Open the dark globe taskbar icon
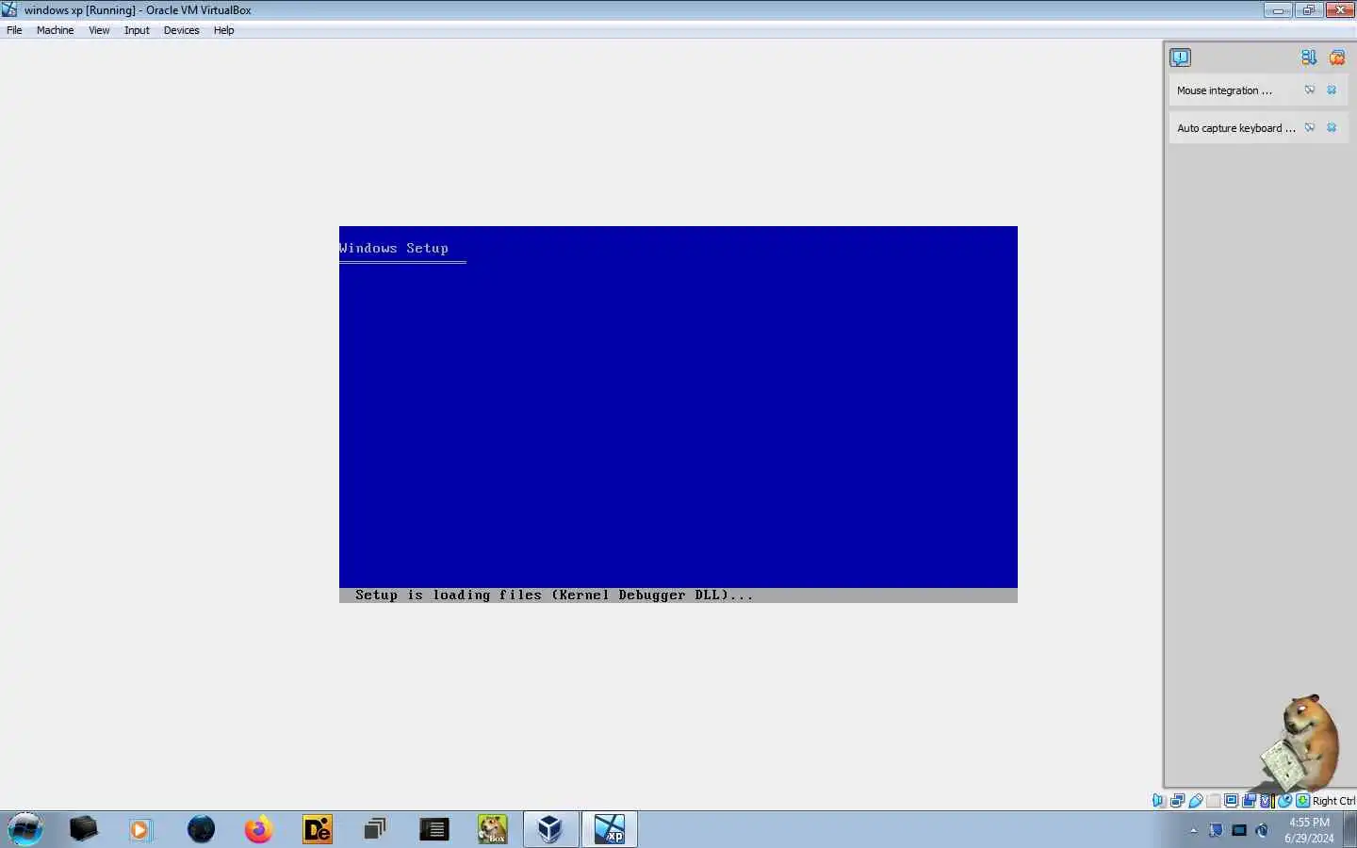The image size is (1357, 848). click(201, 829)
